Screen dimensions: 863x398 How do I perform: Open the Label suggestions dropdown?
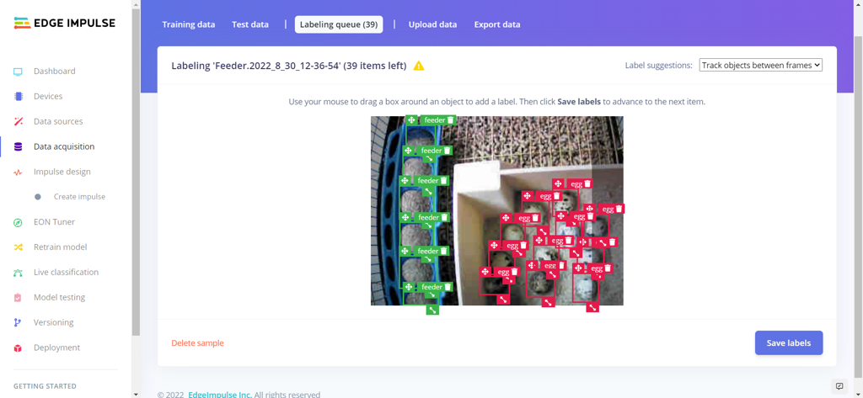[x=760, y=66]
